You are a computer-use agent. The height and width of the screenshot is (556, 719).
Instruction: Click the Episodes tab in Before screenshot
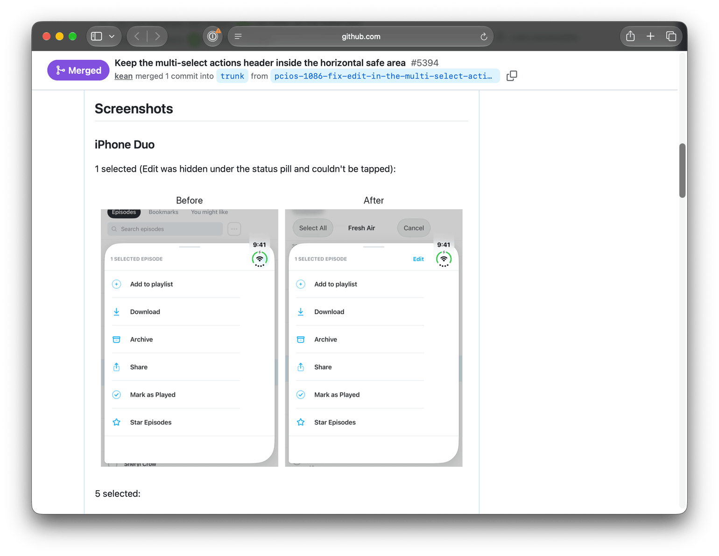pyautogui.click(x=124, y=212)
